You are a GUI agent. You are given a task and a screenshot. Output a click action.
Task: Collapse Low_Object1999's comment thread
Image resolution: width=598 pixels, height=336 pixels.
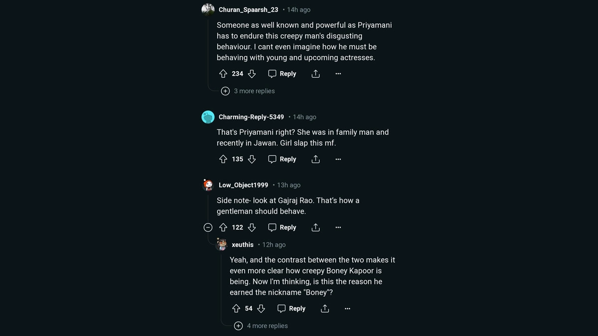[x=208, y=227]
